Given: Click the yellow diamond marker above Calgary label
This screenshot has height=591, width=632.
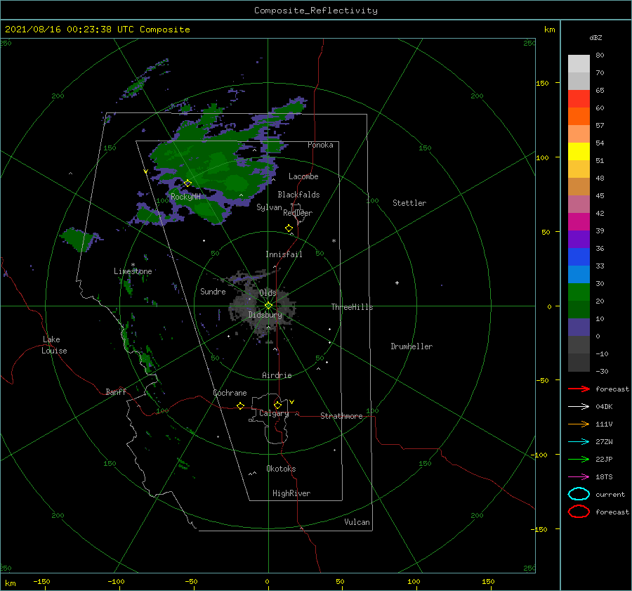Looking at the screenshot, I should click(277, 405).
